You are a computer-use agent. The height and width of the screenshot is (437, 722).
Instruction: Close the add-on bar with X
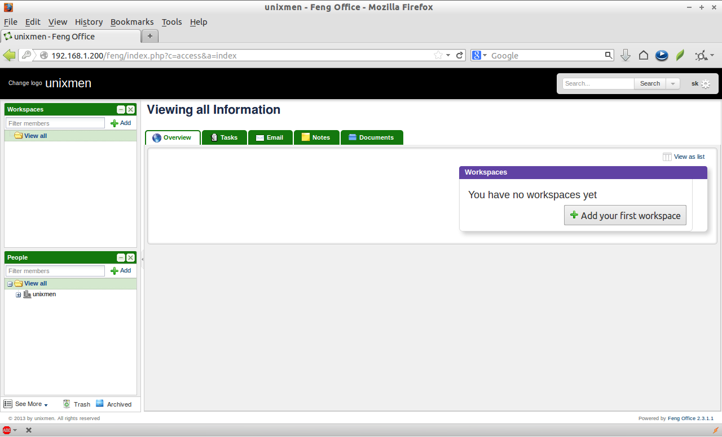click(x=29, y=430)
